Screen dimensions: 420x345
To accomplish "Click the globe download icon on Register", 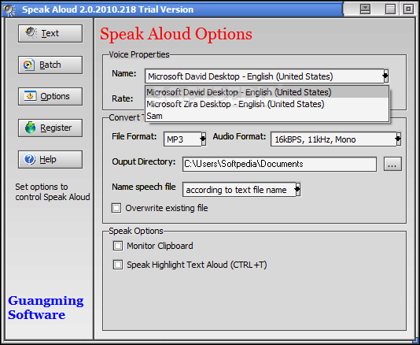I will pyautogui.click(x=30, y=128).
